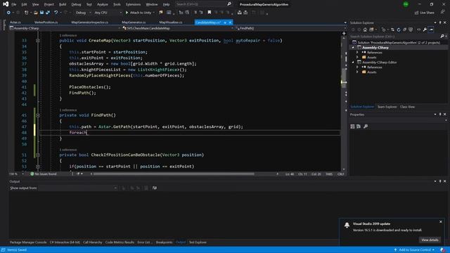The height and width of the screenshot is (253, 450).
Task: Switch to the Class View tab
Action: 407,107
